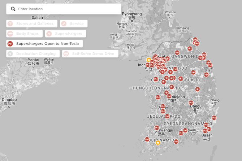Open the pin right of JEOLLANAM-DO label
242x161 pixels.
(x=176, y=141)
